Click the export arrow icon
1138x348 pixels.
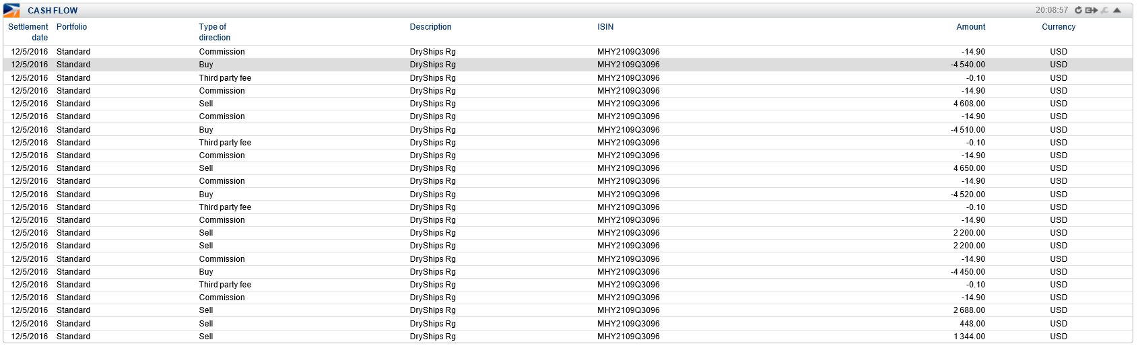(x=1091, y=10)
